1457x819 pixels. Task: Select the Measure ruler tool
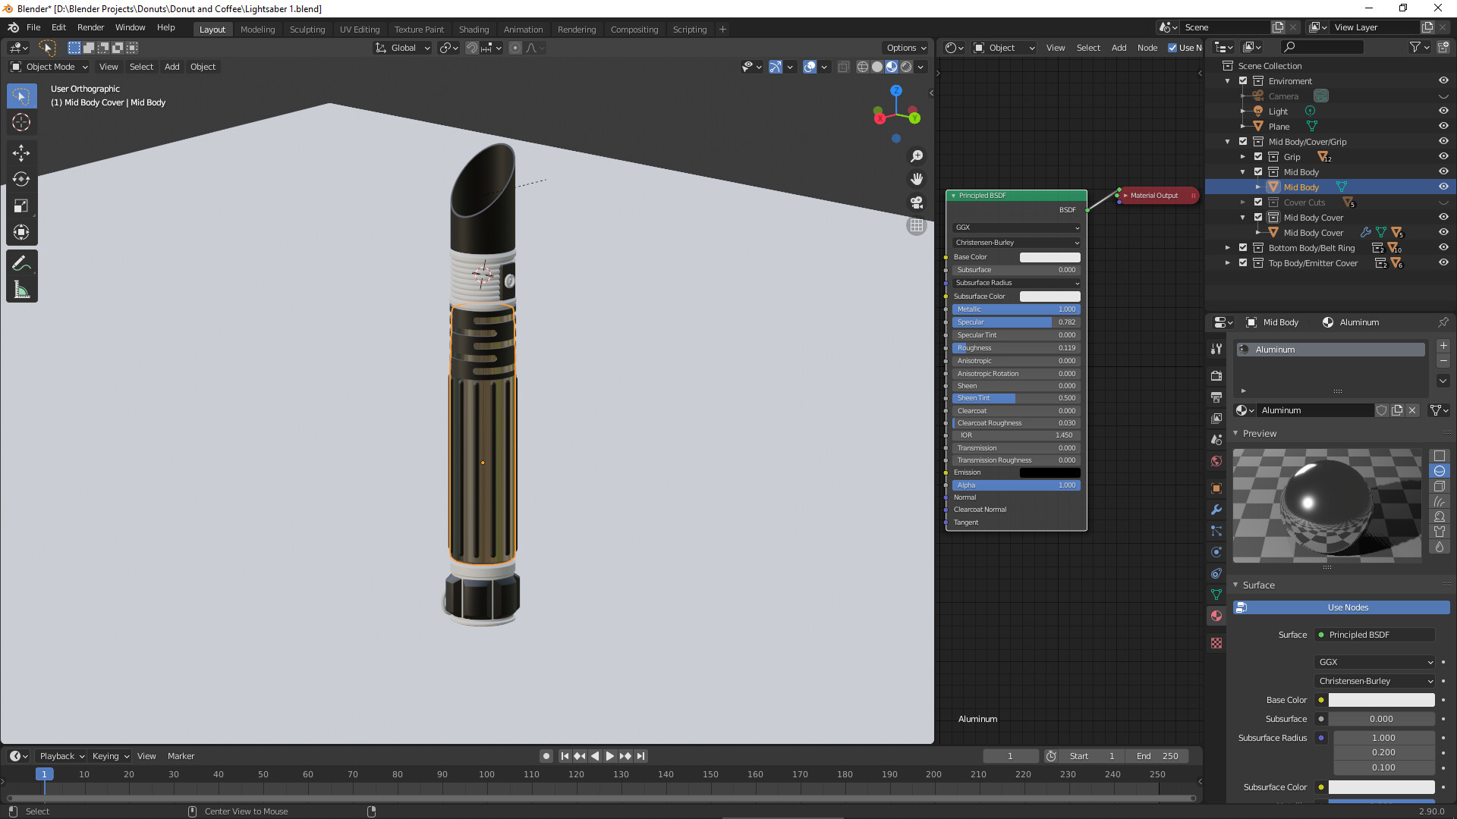[21, 290]
